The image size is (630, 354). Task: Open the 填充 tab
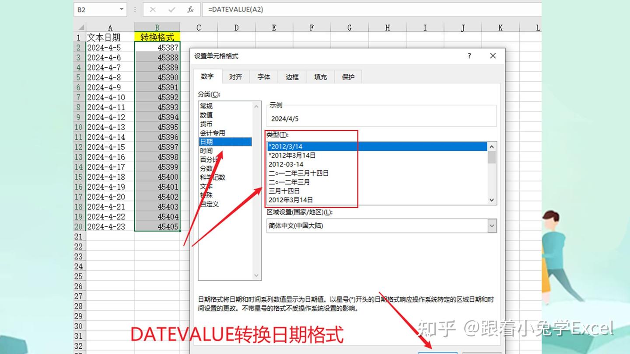320,77
